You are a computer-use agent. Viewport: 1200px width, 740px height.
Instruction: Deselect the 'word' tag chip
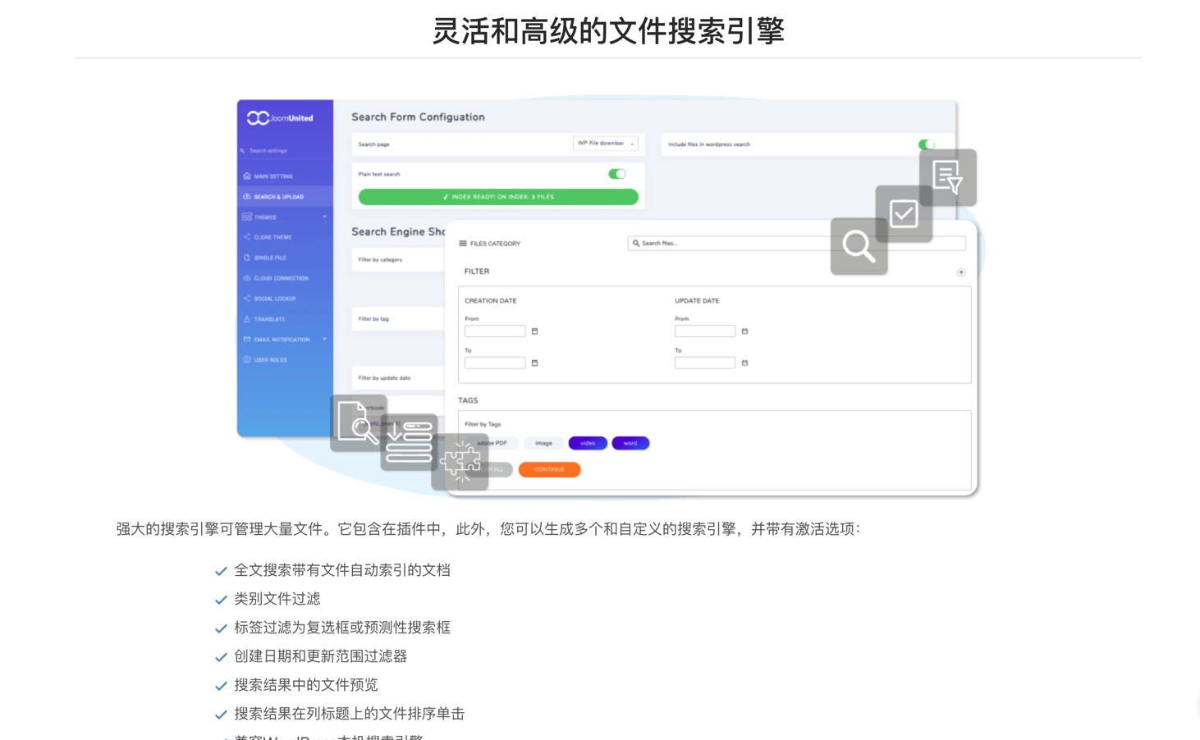point(630,443)
